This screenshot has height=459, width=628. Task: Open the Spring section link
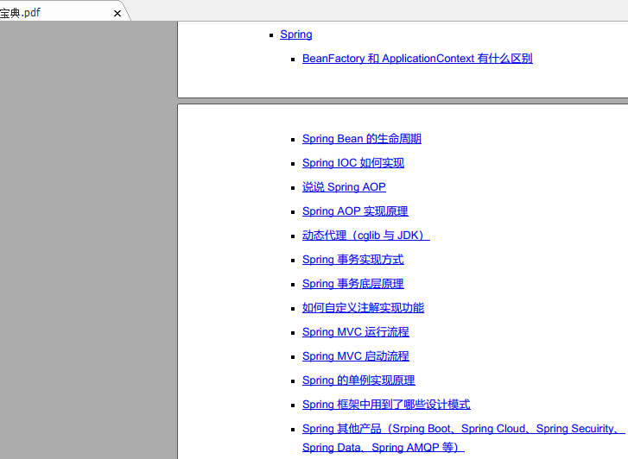(296, 35)
